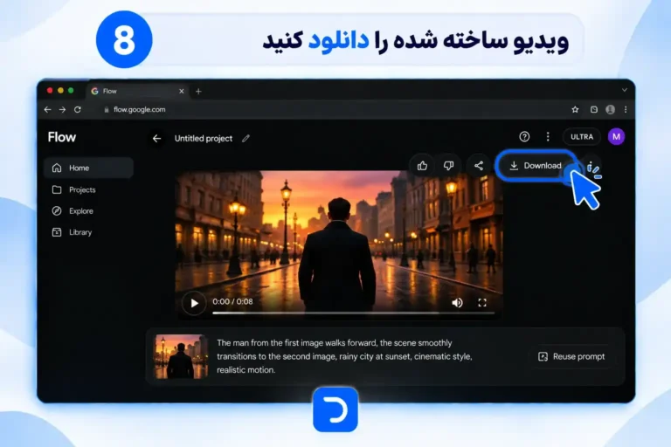
Task: Go back with project arrow
Action: 156,138
